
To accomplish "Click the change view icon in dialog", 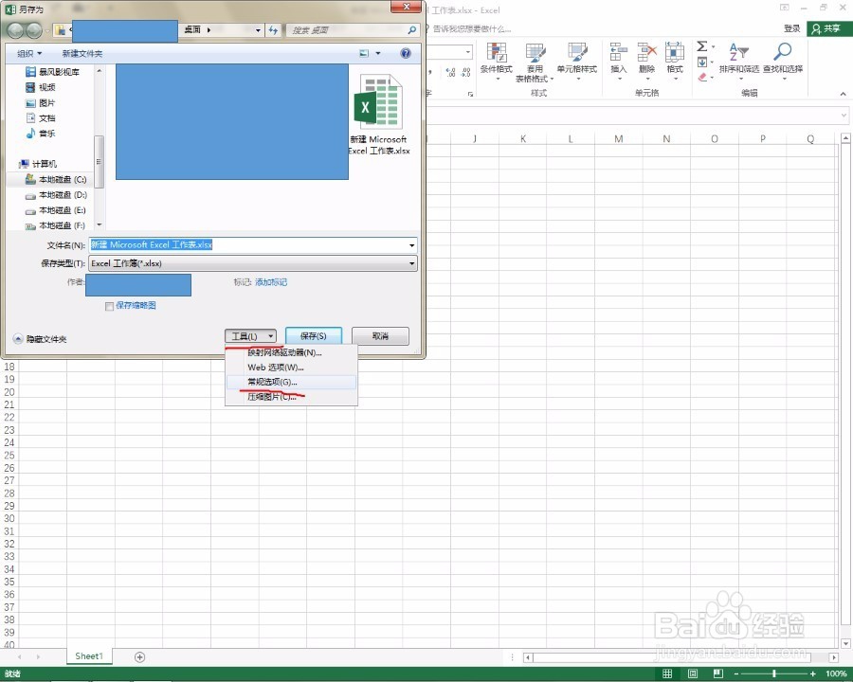I will [x=364, y=53].
